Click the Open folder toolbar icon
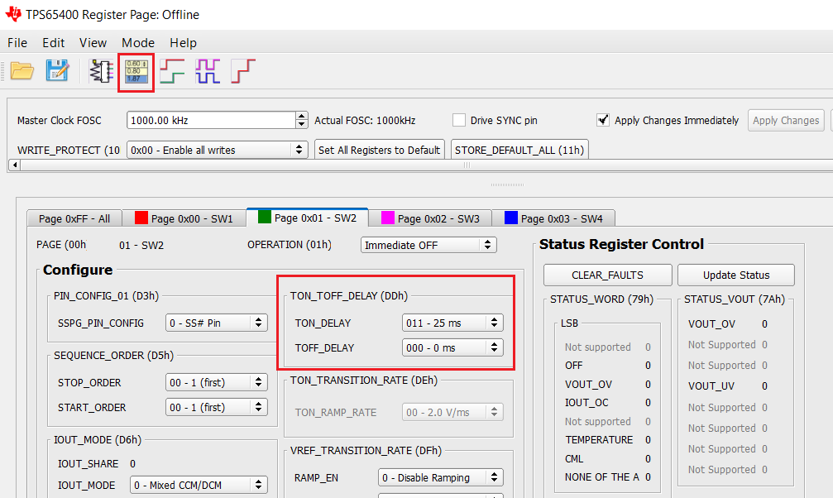Viewport: 833px width, 498px height. (22, 70)
